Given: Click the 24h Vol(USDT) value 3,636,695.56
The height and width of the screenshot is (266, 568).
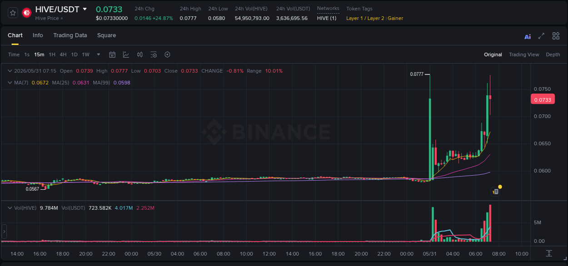Looking at the screenshot, I should 292,18.
